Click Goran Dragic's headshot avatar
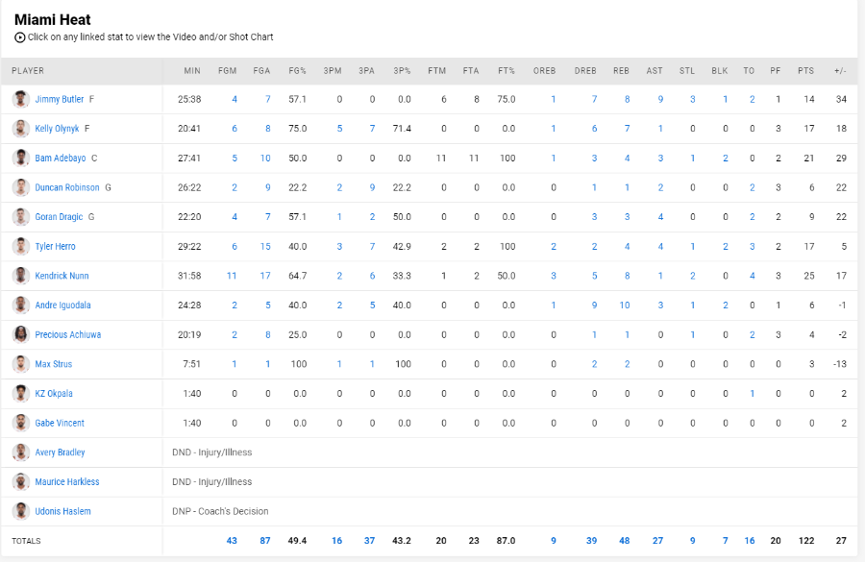This screenshot has height=562, width=865. pos(21,217)
